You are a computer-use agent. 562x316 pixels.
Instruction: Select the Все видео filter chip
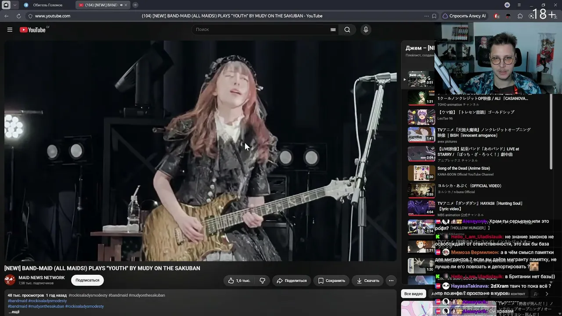click(x=413, y=294)
